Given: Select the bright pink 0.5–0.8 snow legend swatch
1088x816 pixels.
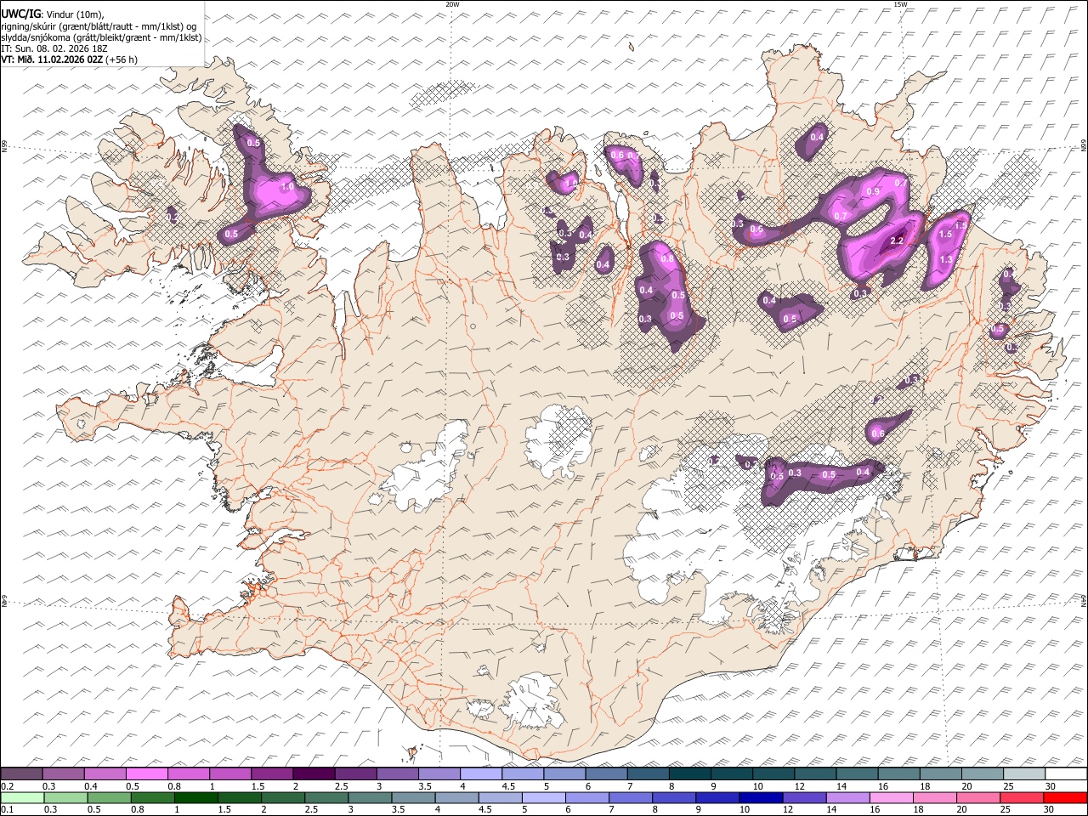Looking at the screenshot, I should pyautogui.click(x=147, y=773).
